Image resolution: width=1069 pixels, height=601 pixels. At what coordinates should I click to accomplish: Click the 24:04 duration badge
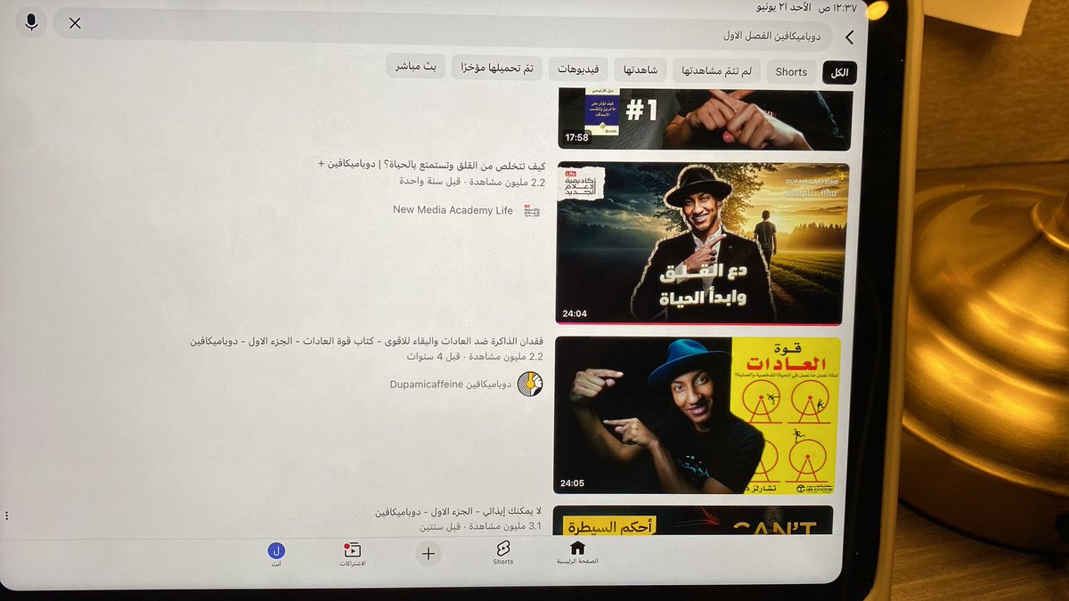click(x=574, y=313)
